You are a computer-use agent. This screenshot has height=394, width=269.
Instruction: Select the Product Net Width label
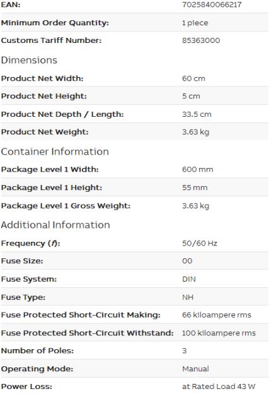tap(42, 78)
